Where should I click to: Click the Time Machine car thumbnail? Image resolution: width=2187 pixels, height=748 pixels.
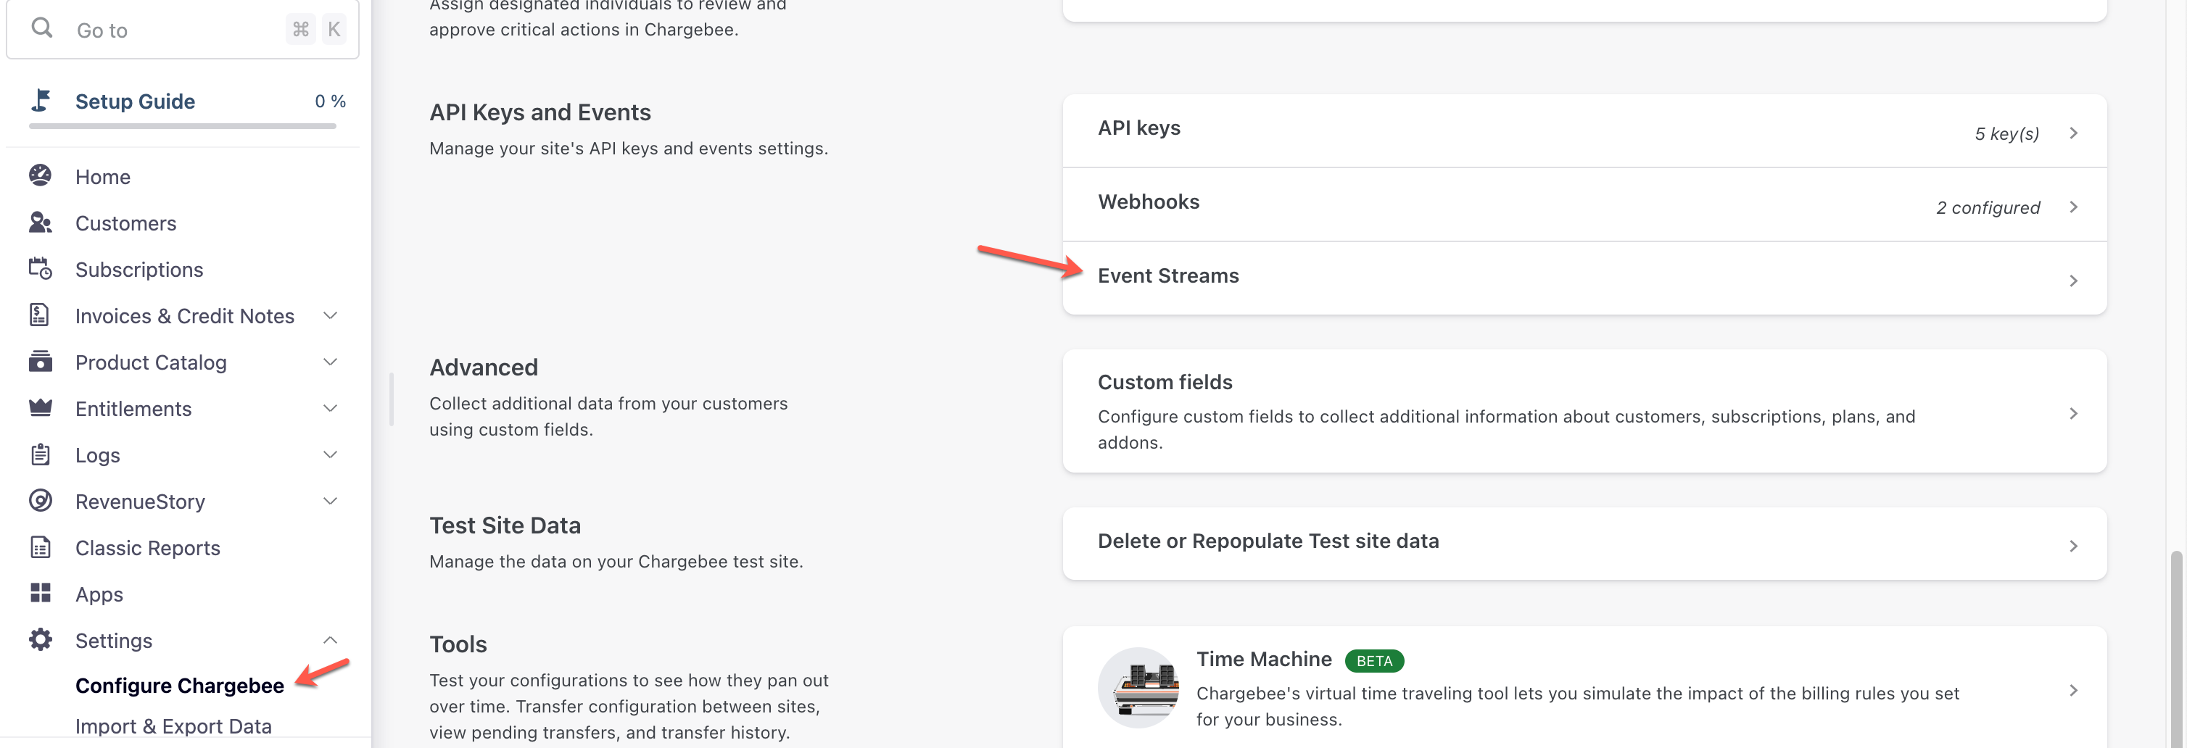pyautogui.click(x=1138, y=688)
